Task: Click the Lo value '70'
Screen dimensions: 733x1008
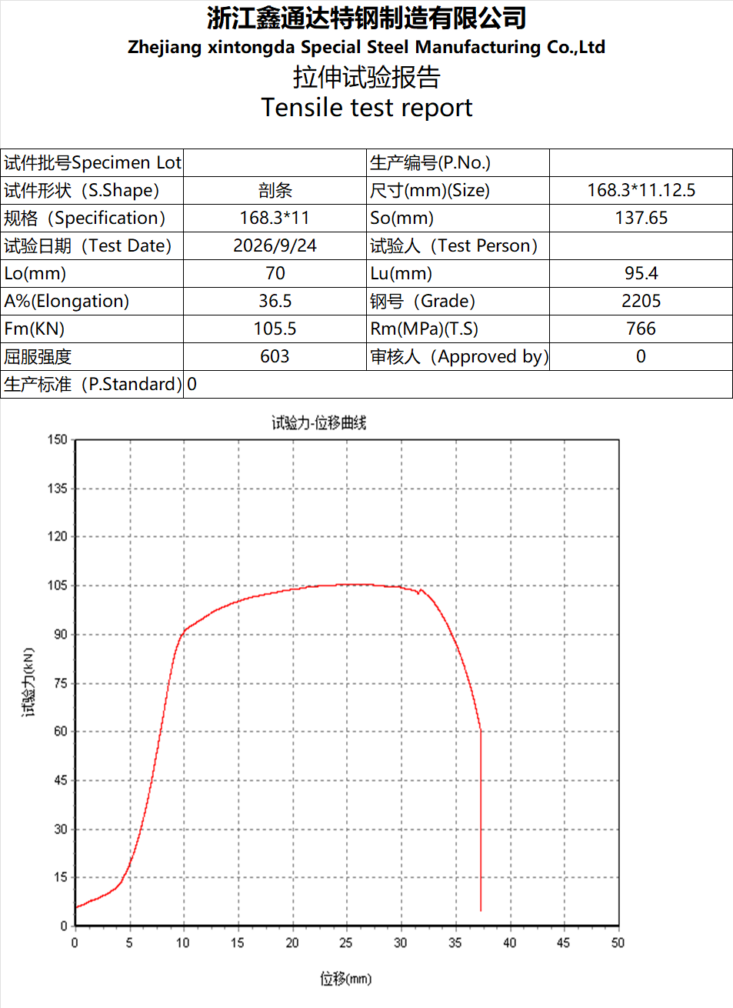Action: 275,274
